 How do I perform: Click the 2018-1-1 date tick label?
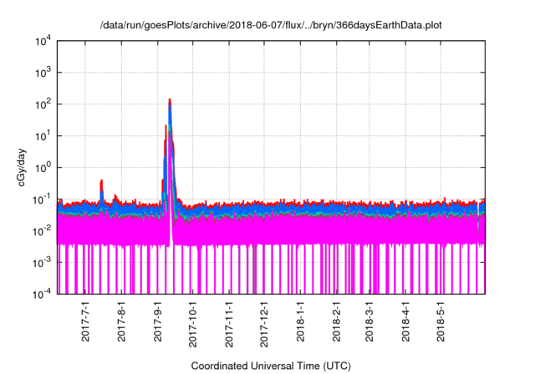(300, 321)
